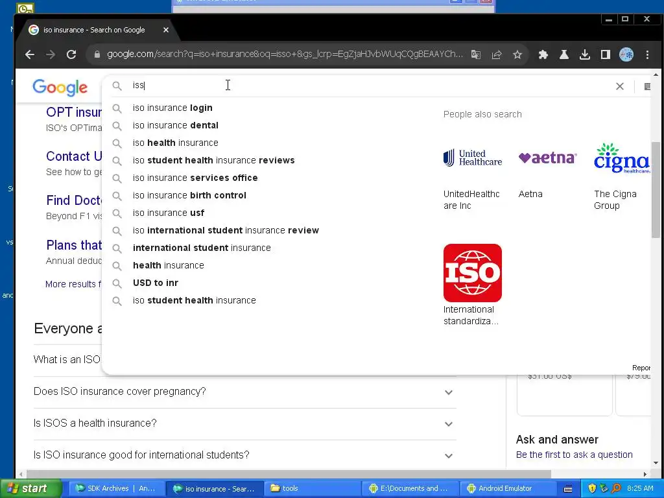Toggle the side panel icon
Image resolution: width=664 pixels, height=498 pixels.
pos(605,54)
